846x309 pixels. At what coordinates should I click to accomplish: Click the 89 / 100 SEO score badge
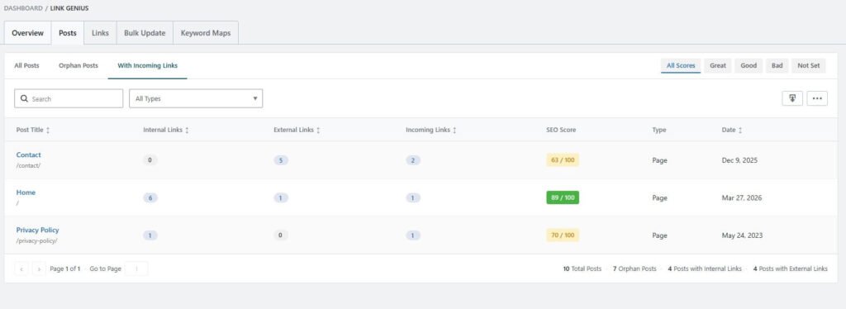[563, 198]
